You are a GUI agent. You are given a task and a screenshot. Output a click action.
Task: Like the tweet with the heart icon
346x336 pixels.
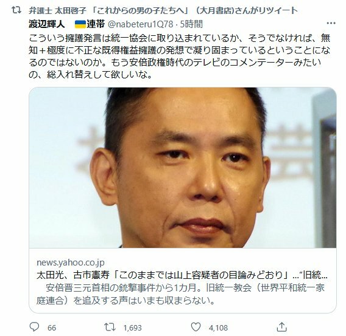[x=196, y=327]
